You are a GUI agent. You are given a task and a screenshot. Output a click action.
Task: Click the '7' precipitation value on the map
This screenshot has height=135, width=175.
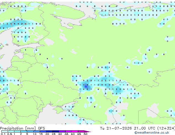coord(84,85)
